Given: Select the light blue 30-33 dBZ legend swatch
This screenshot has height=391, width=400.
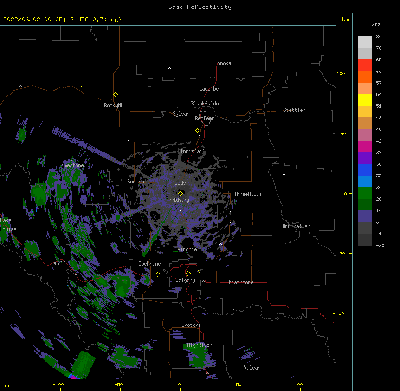Looking at the screenshot, I should (365, 181).
